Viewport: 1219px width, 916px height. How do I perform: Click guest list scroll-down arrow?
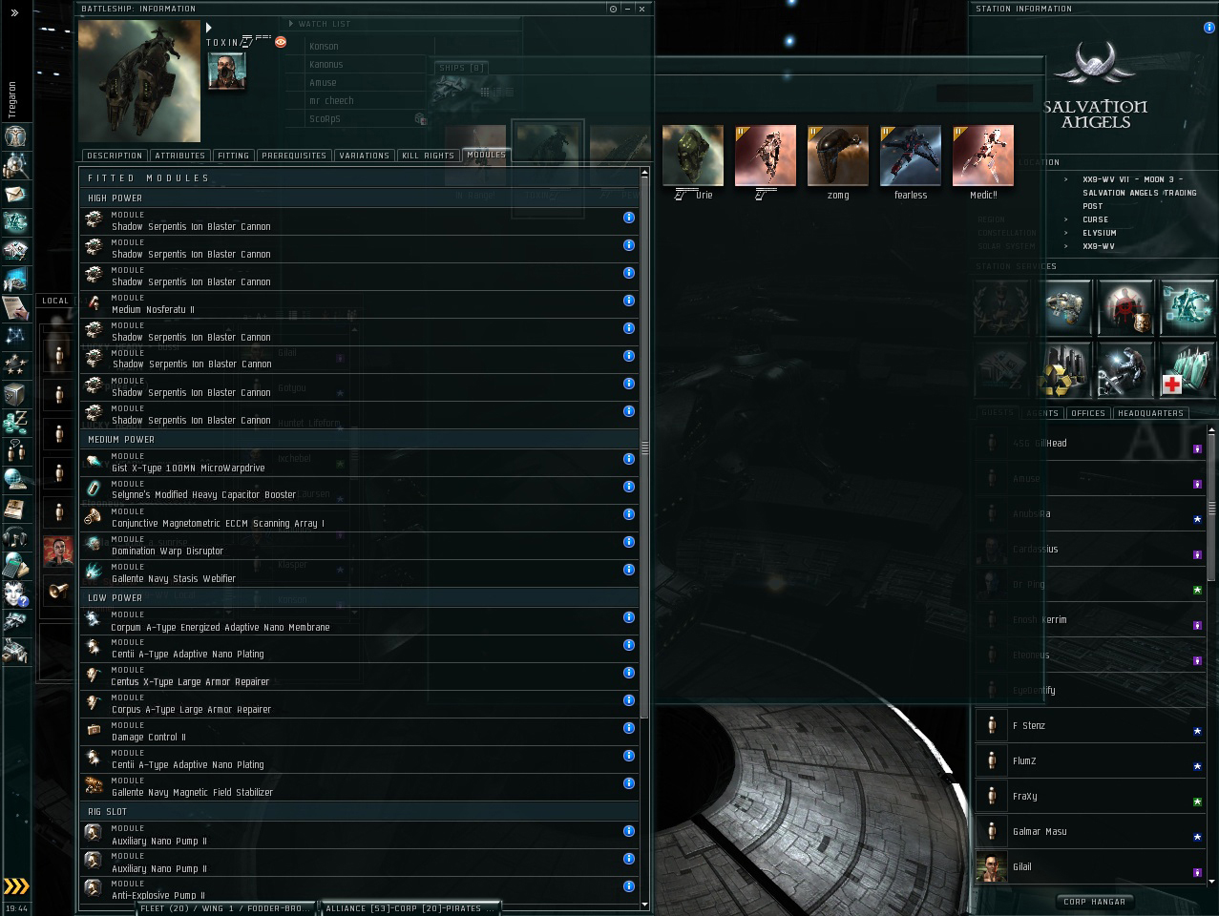click(x=1212, y=882)
